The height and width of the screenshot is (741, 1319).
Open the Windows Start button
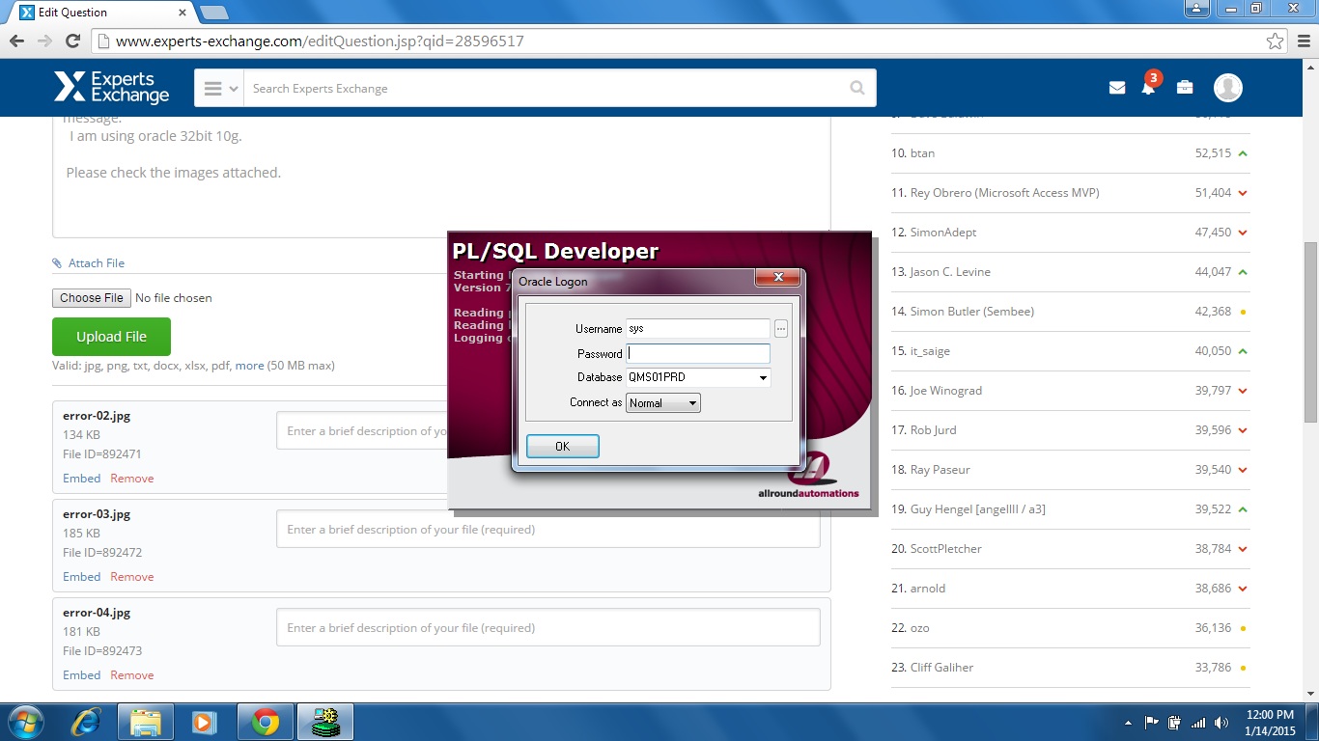point(24,722)
